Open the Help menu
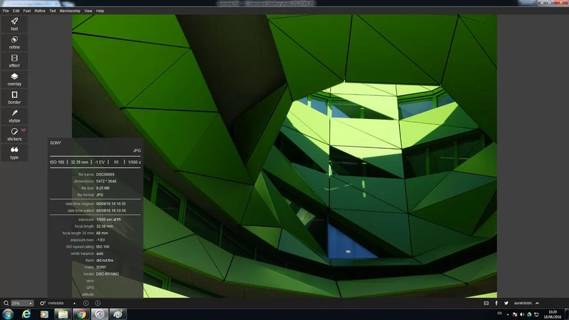Screen dimensions: 569x320 tap(100, 11)
